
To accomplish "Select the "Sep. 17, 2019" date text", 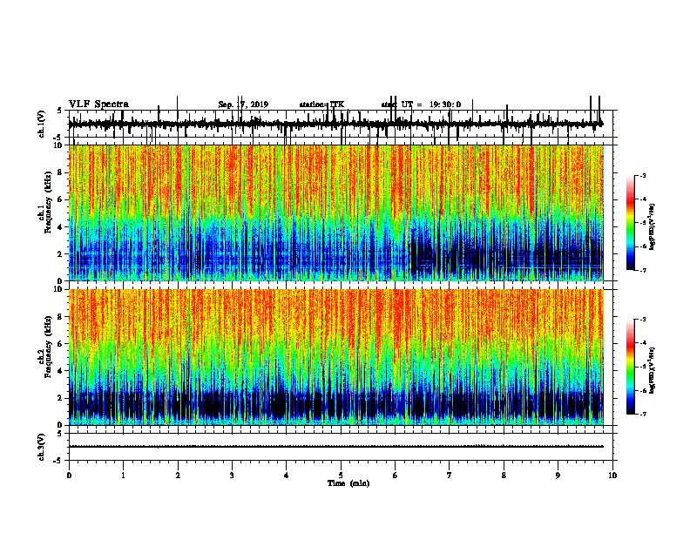I will [243, 105].
